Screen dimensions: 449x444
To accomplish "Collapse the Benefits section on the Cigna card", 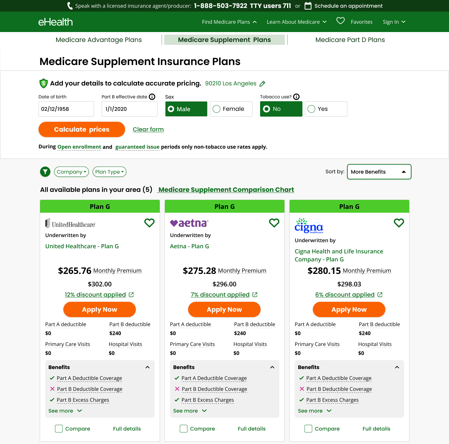I will (397, 367).
